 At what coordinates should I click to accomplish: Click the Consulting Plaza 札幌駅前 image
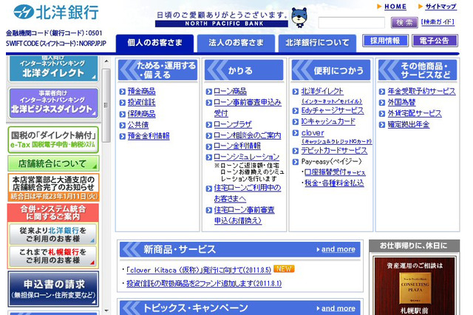[x=415, y=285]
